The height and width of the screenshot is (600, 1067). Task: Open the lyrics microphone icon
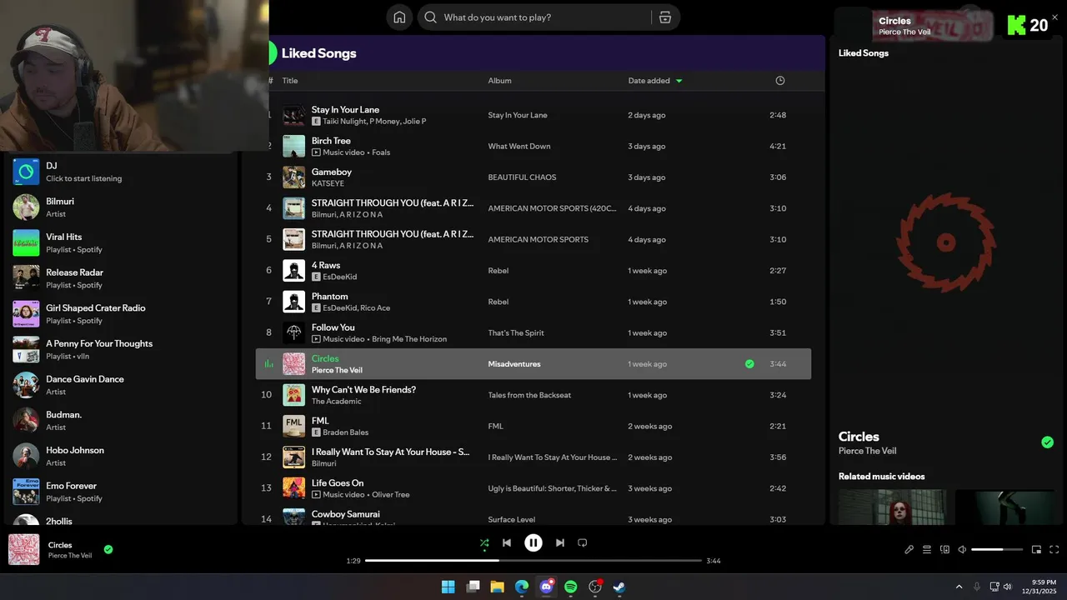(x=909, y=549)
